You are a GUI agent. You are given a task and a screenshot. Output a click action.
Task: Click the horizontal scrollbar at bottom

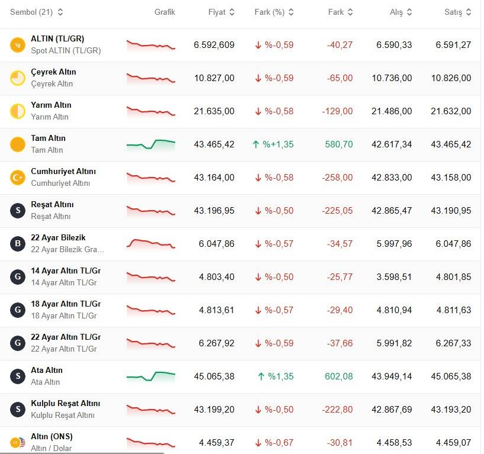point(82,453)
